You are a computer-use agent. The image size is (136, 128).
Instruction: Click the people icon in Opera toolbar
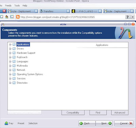click(x=7, y=17)
